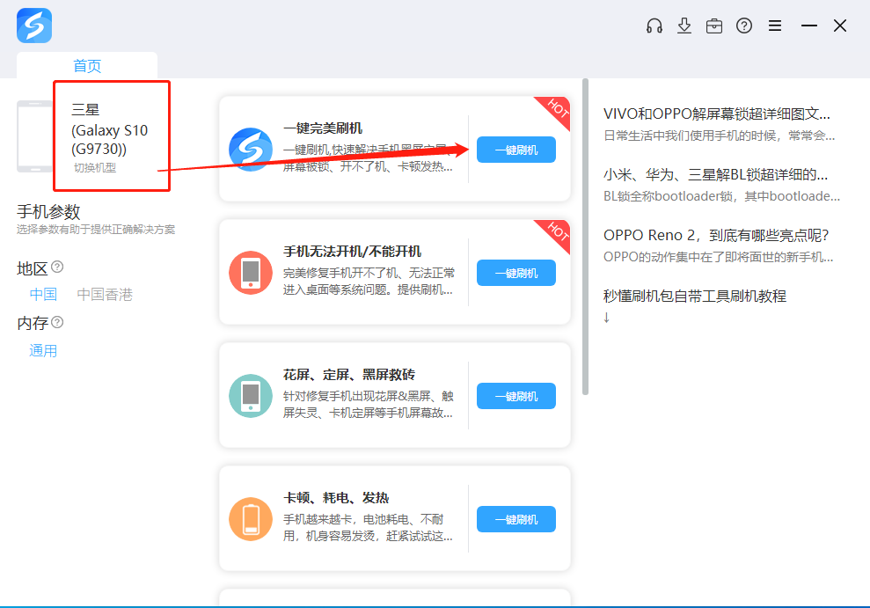This screenshot has width=870, height=608.
Task: Close the application window
Action: pyautogui.click(x=840, y=26)
